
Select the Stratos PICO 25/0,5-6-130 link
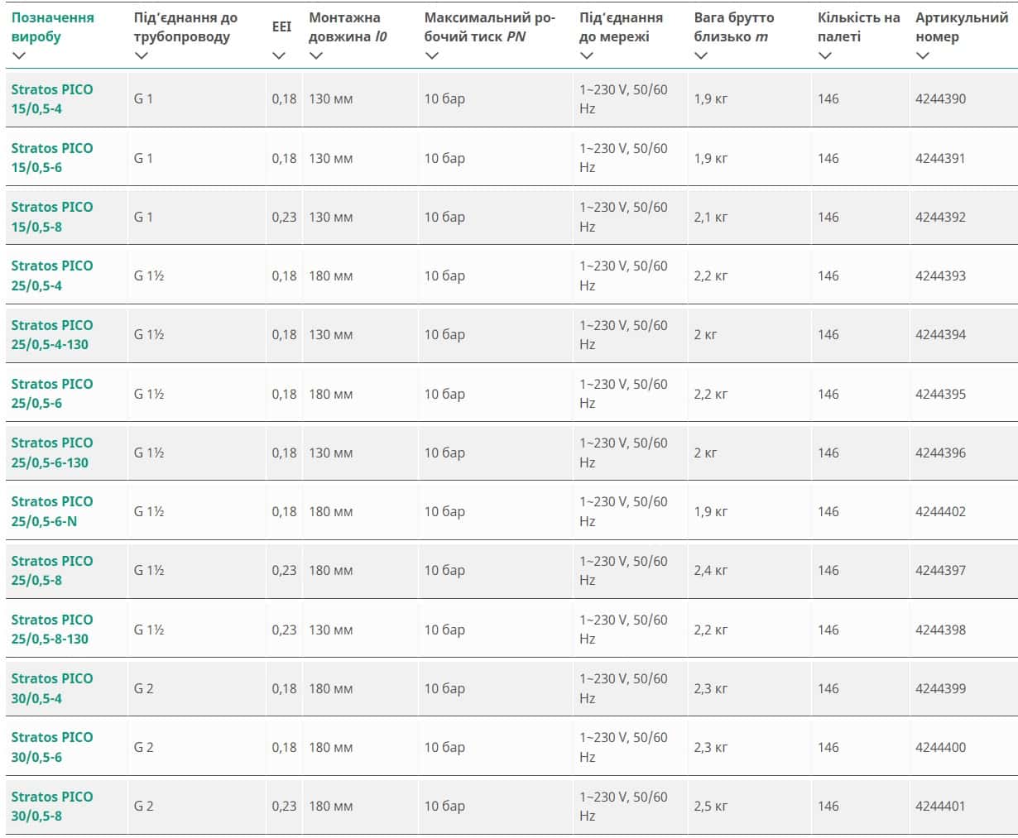click(51, 453)
